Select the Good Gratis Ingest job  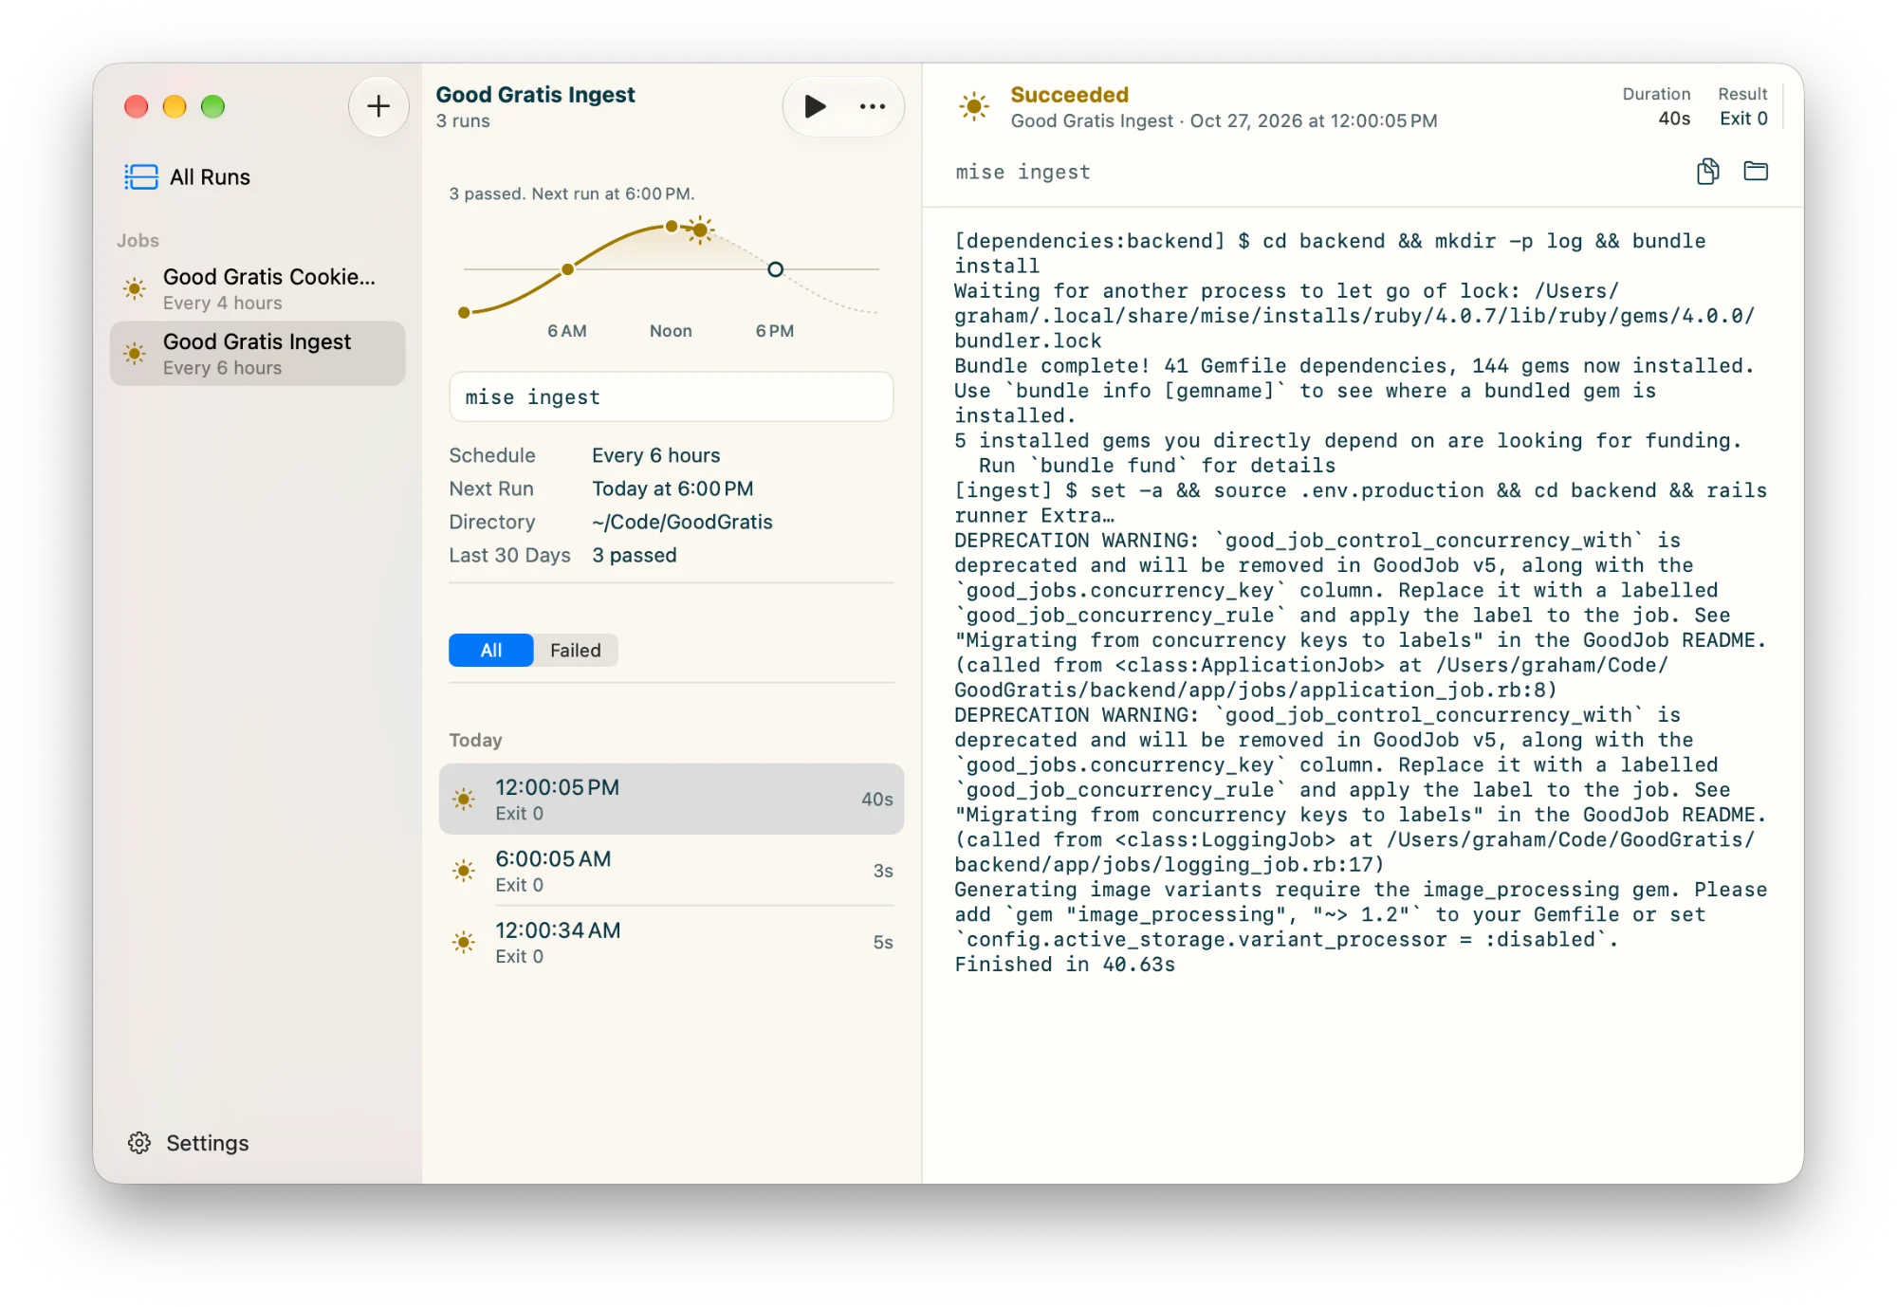pos(257,354)
